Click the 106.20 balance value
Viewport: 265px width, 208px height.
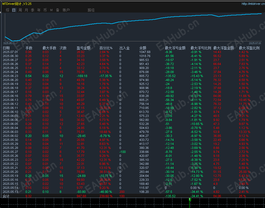coord(144,192)
